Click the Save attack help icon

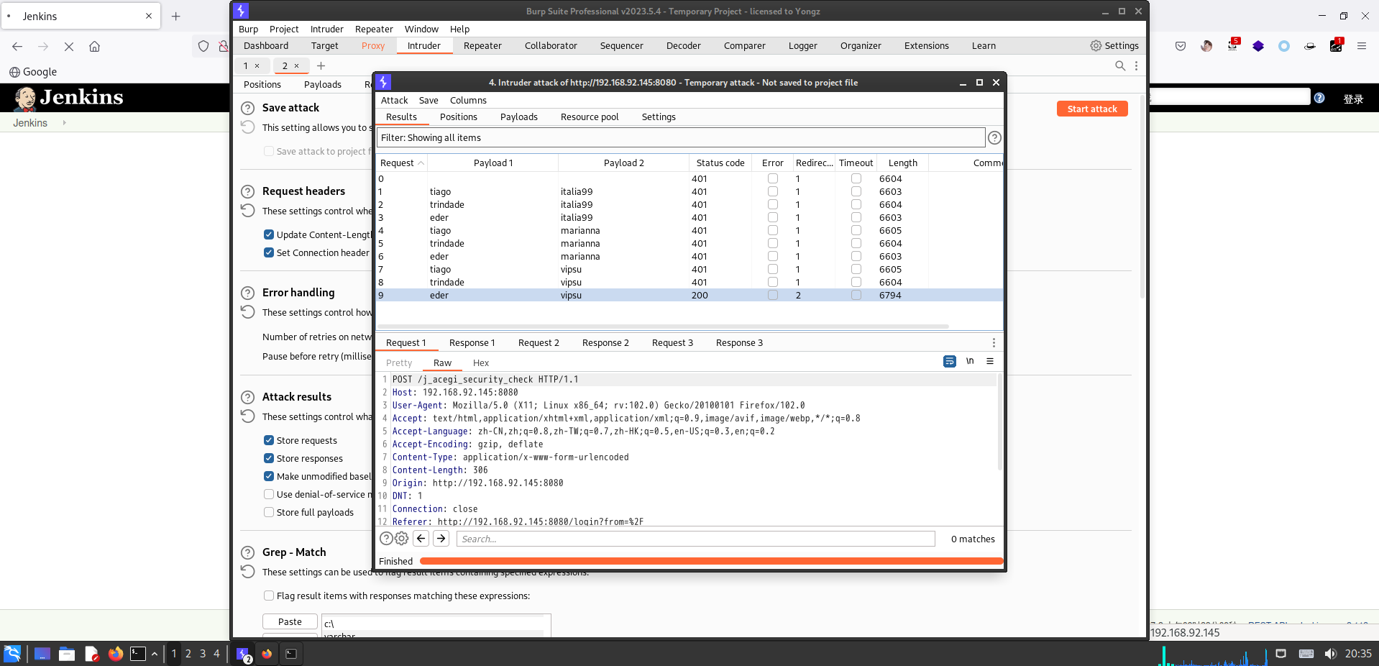pyautogui.click(x=247, y=108)
